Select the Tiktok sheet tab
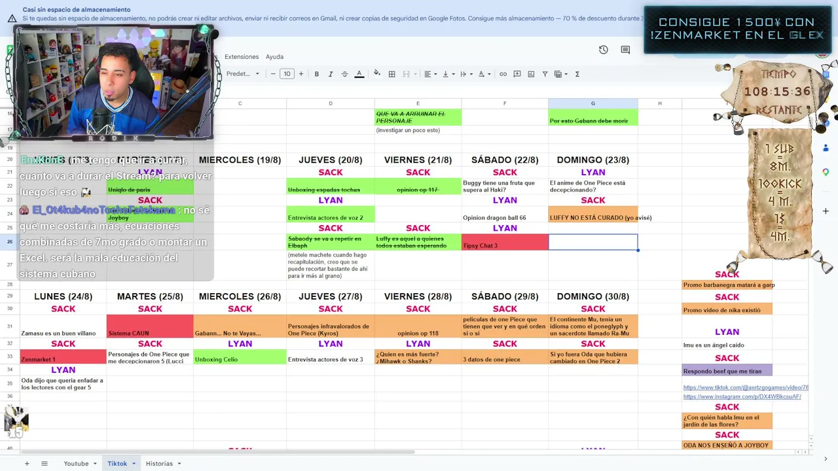This screenshot has width=838, height=471. click(x=117, y=463)
